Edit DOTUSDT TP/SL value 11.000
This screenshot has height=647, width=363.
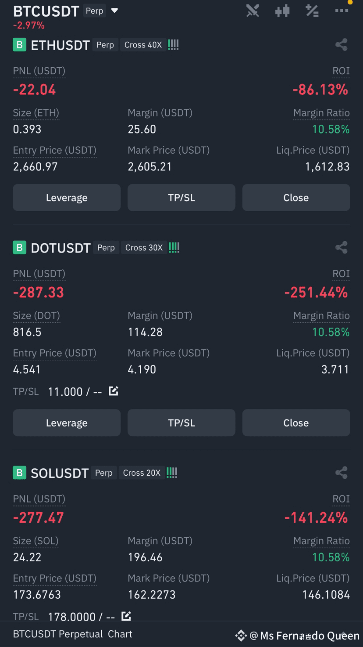114,391
